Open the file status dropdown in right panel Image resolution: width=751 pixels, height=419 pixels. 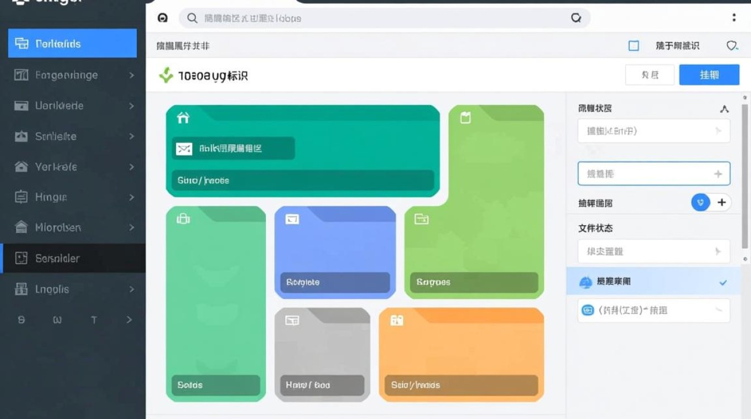point(653,251)
